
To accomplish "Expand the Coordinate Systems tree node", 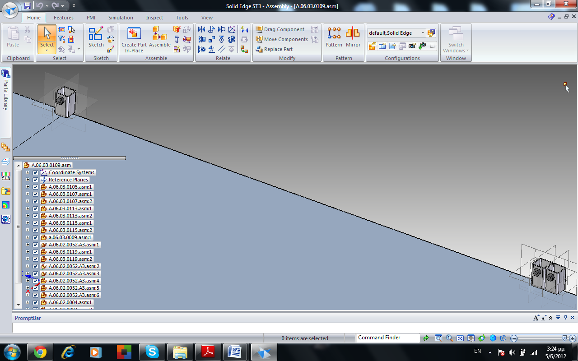I will coord(28,172).
